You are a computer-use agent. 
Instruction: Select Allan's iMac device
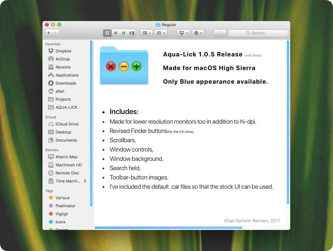[68, 157]
